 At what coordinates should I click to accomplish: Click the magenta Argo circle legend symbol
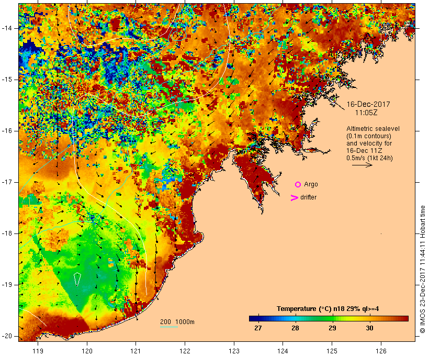[298, 185]
